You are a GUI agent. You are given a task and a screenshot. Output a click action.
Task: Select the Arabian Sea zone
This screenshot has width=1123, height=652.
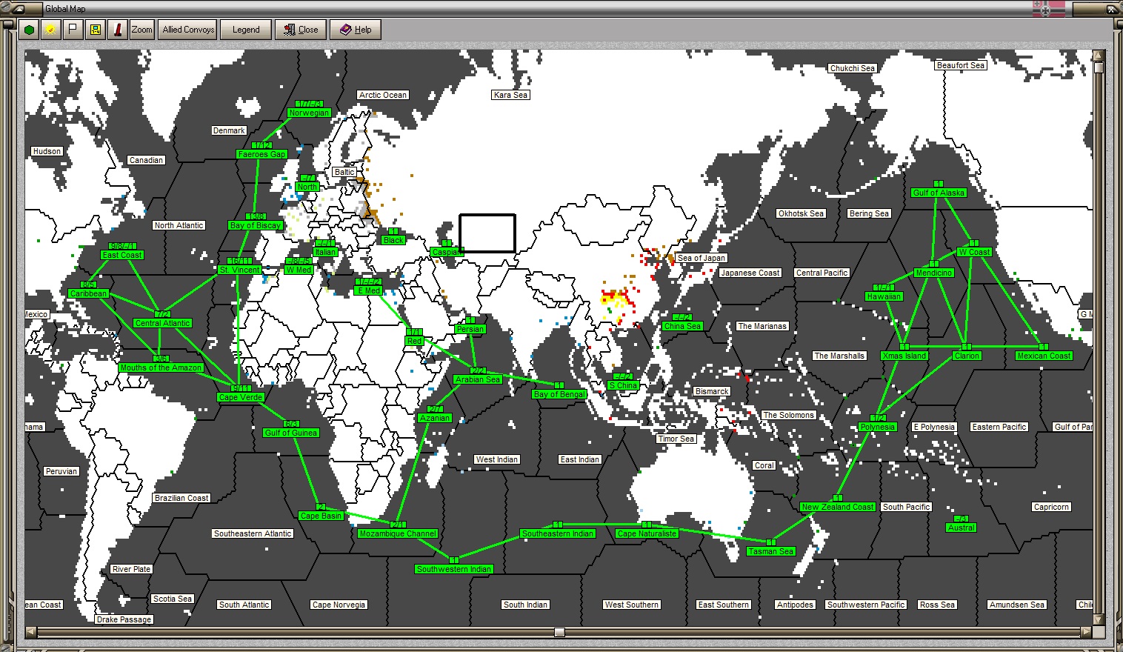coord(478,379)
